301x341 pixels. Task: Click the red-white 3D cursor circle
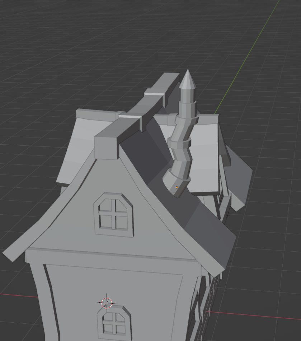(107, 303)
